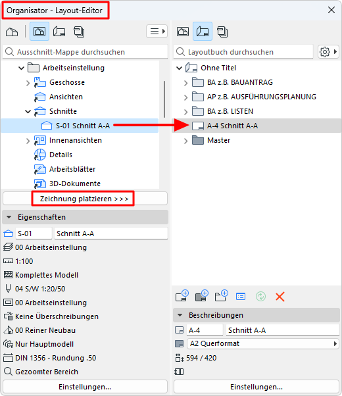Click the green Update icon

coord(260,297)
